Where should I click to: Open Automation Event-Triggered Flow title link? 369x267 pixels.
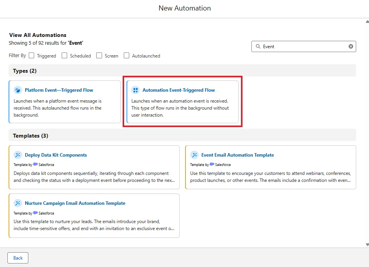coord(178,90)
